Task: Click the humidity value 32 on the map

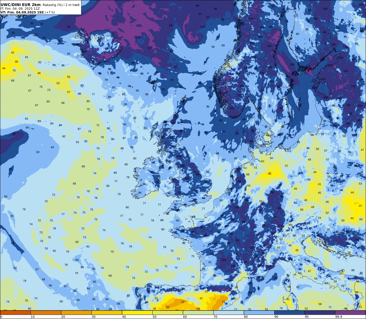Action: tap(341, 273)
